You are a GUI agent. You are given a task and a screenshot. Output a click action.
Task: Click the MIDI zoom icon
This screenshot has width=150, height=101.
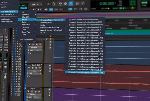point(38,4)
